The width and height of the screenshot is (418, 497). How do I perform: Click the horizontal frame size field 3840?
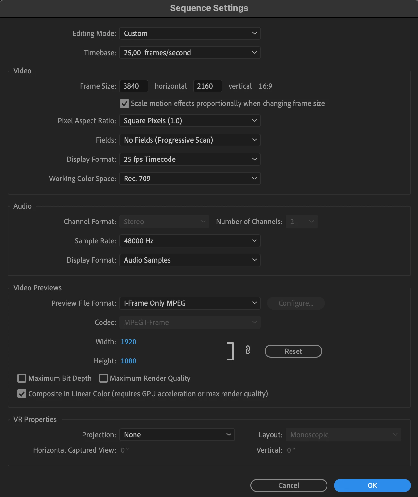point(134,86)
